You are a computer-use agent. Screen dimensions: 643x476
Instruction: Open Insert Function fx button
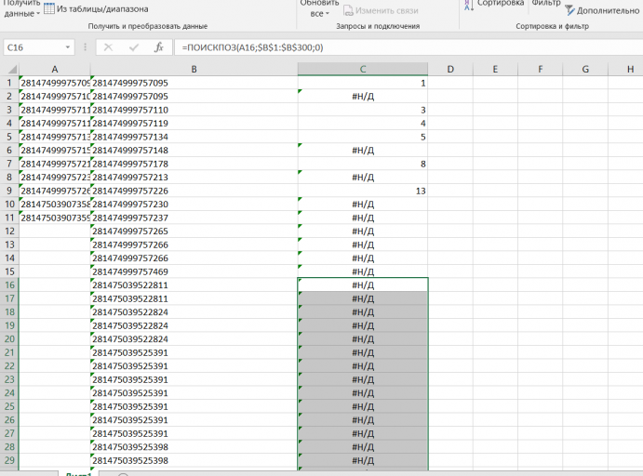(159, 47)
